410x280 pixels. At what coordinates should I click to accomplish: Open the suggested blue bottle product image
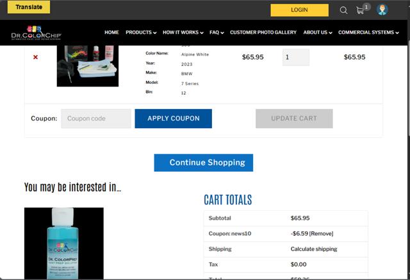[x=64, y=243]
